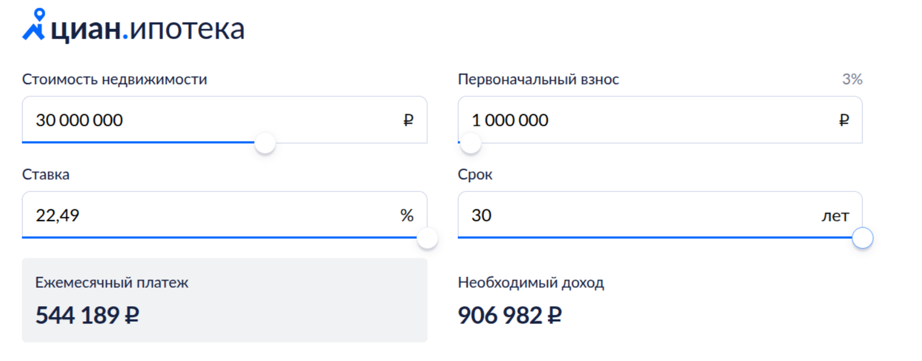Click the loan term slider handle
The height and width of the screenshot is (361, 922).
click(x=863, y=238)
